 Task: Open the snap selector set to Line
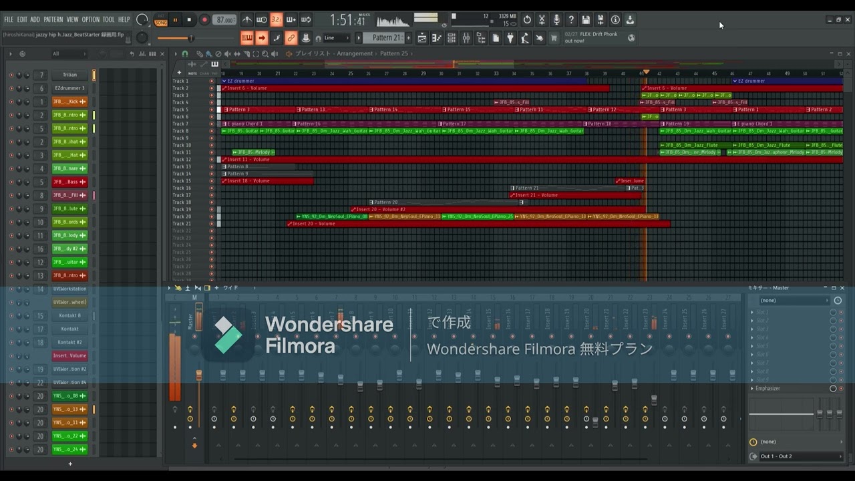336,38
